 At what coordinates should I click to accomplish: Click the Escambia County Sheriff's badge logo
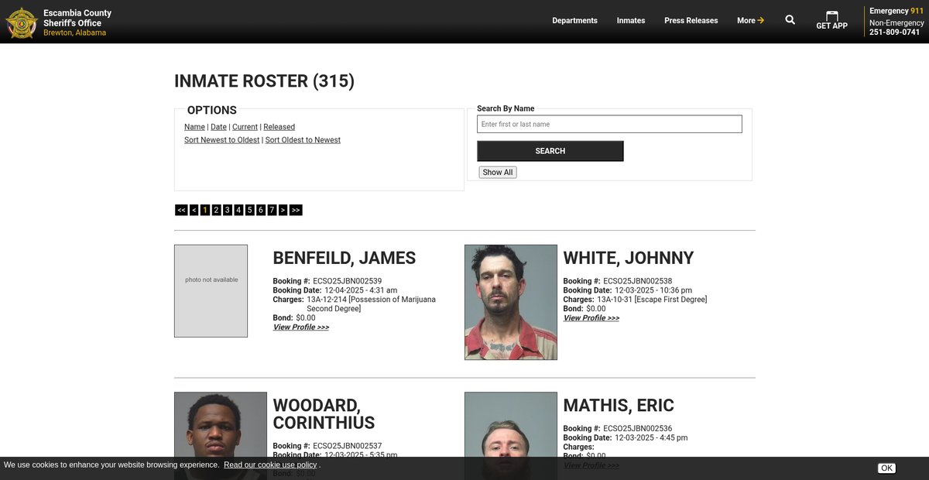point(21,22)
